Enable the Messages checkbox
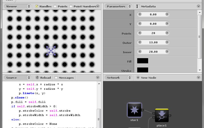Screen dimensions: 204x128 (56, 78)
